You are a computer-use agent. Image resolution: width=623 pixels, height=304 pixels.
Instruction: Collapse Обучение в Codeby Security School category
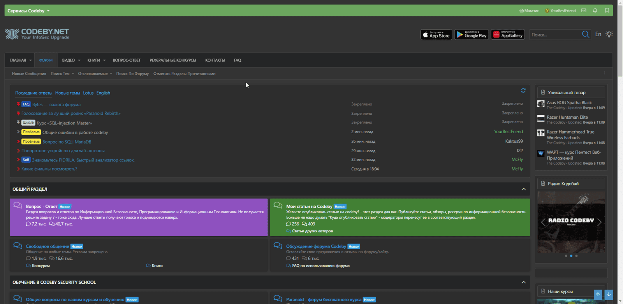click(524, 282)
